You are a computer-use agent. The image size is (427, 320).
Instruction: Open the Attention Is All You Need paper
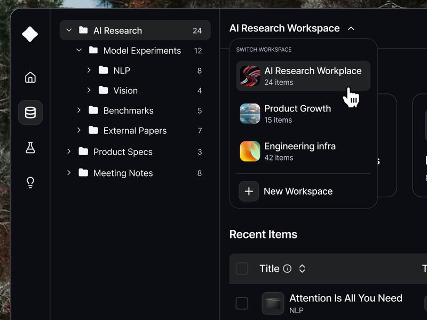(346, 298)
